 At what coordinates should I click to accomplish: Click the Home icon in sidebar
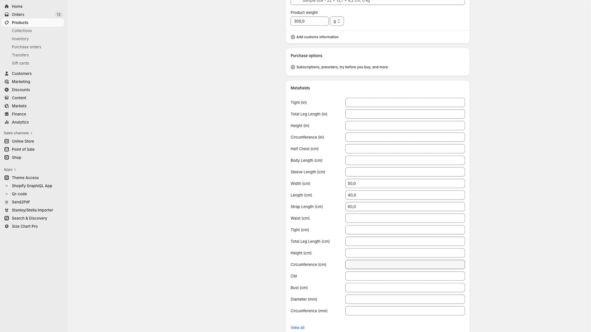coord(7,6)
